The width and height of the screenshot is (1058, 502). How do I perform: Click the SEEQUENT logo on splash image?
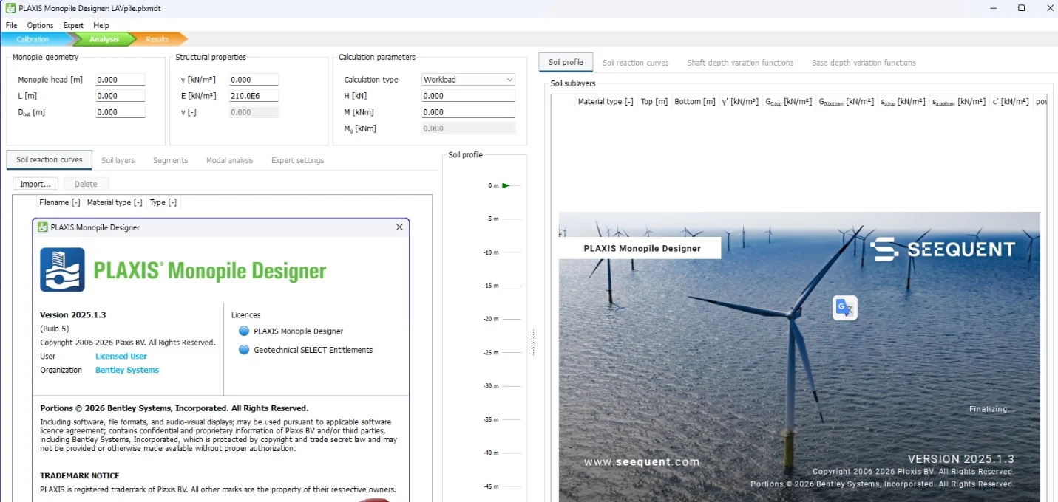pos(943,250)
